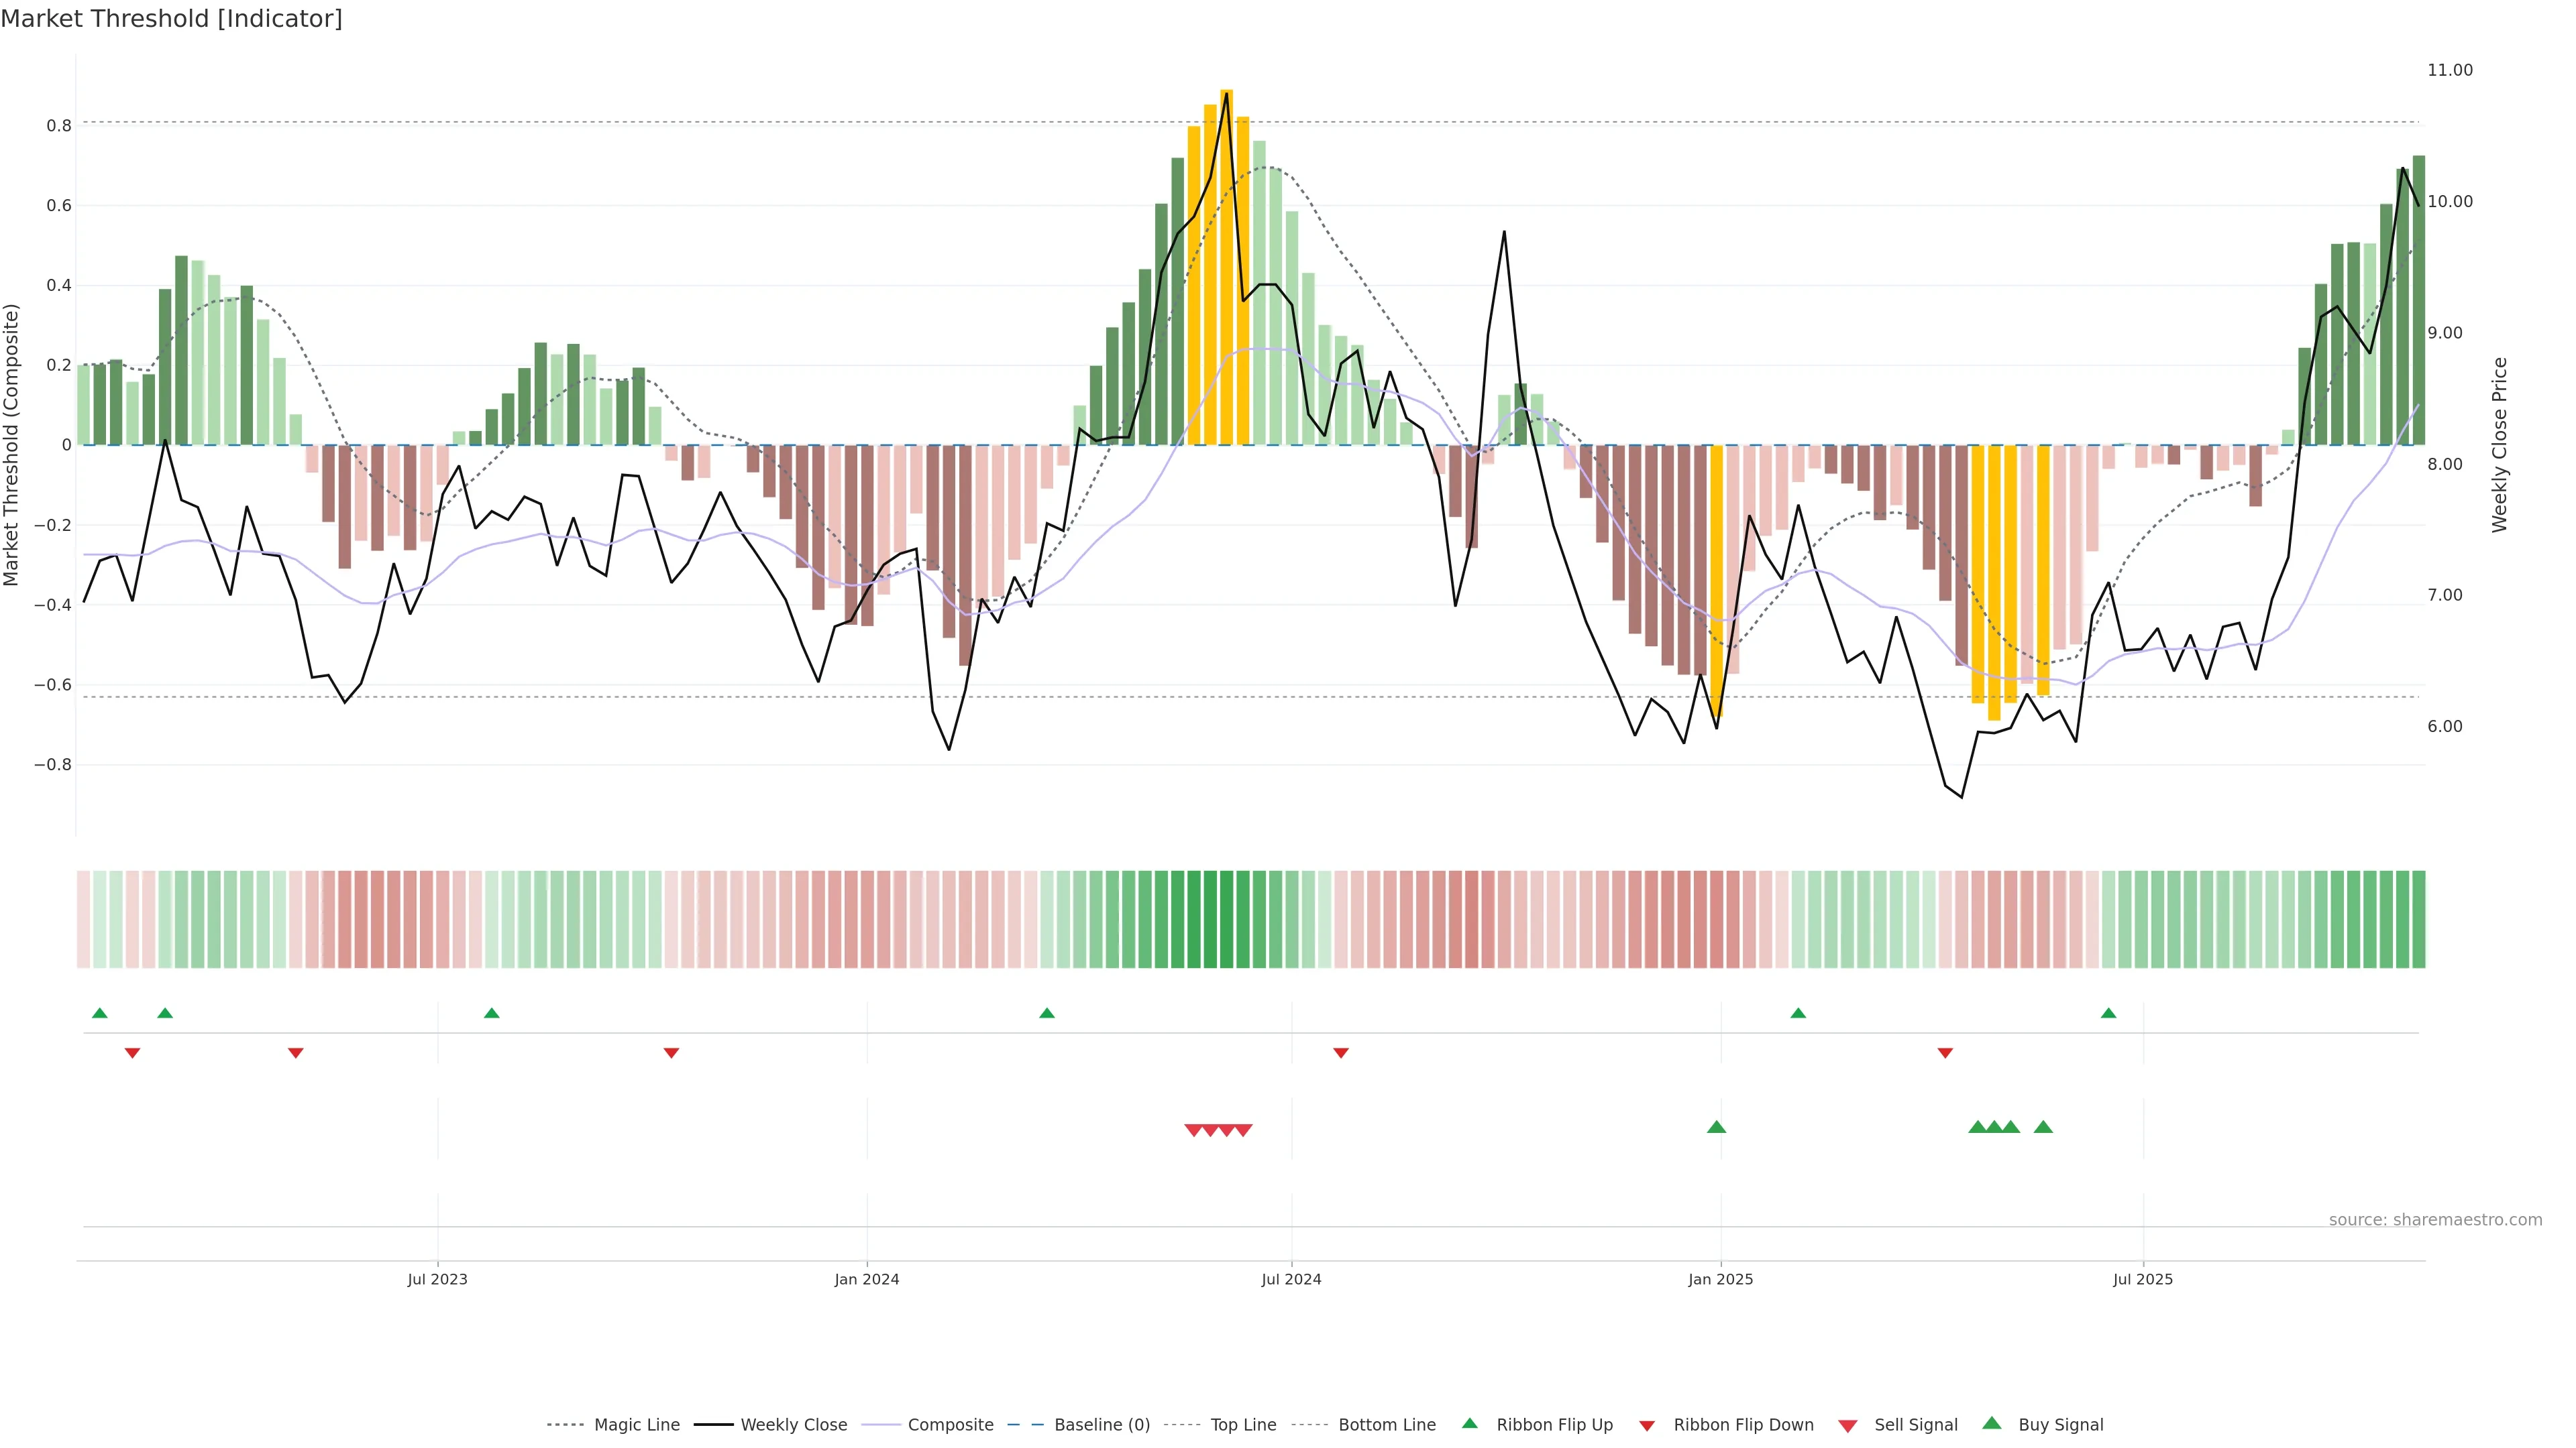Toggle the Composite legend entry
The height and width of the screenshot is (1448, 2576).
click(x=950, y=1425)
